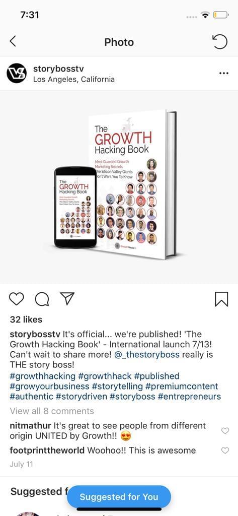Tap the storybosstv username in header
This screenshot has height=516, width=238.
(58, 69)
